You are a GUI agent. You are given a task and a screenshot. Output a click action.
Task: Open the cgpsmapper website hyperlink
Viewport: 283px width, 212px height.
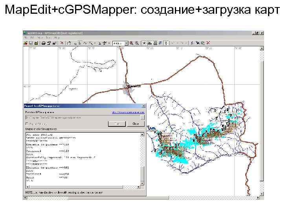128,112
